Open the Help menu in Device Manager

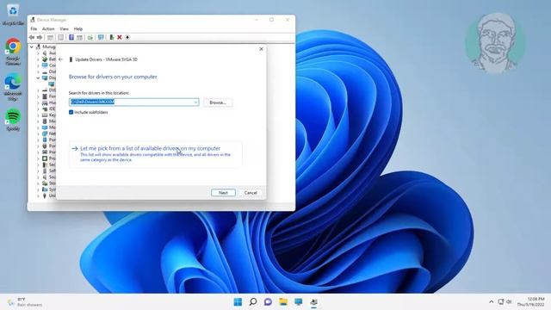(x=78, y=28)
